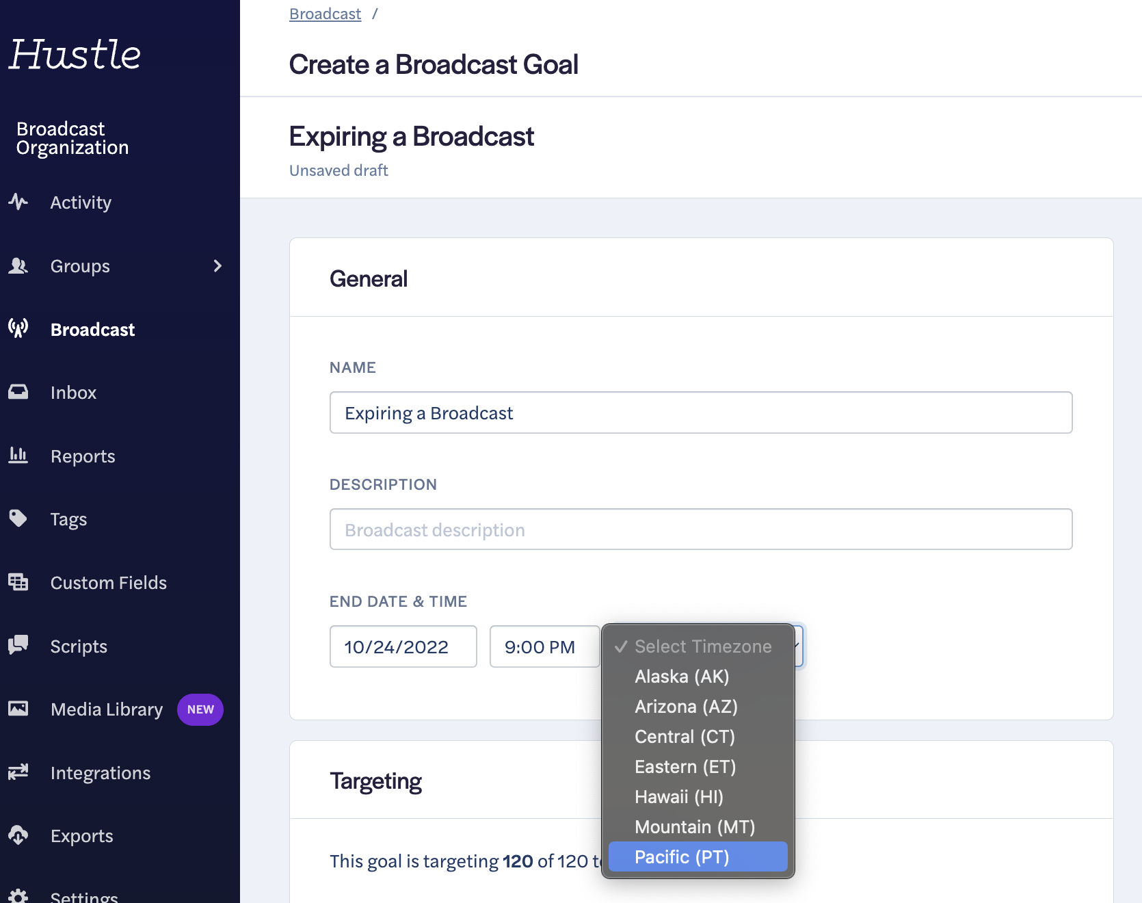Click the Broadcast antenna icon

pyautogui.click(x=18, y=328)
